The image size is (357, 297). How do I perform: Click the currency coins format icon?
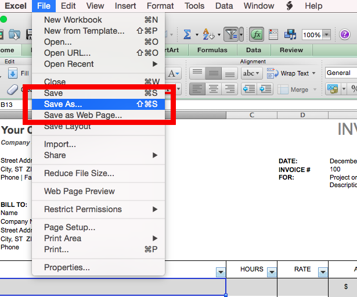point(333,89)
